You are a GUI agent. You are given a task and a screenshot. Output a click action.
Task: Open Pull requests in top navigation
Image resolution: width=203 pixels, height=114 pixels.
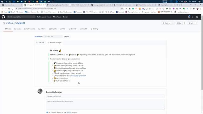tap(42, 17)
